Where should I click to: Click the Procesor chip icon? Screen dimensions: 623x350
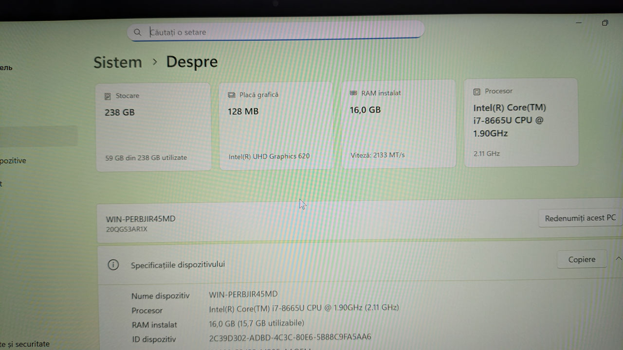click(x=476, y=91)
